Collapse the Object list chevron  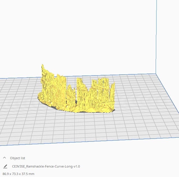4,158
